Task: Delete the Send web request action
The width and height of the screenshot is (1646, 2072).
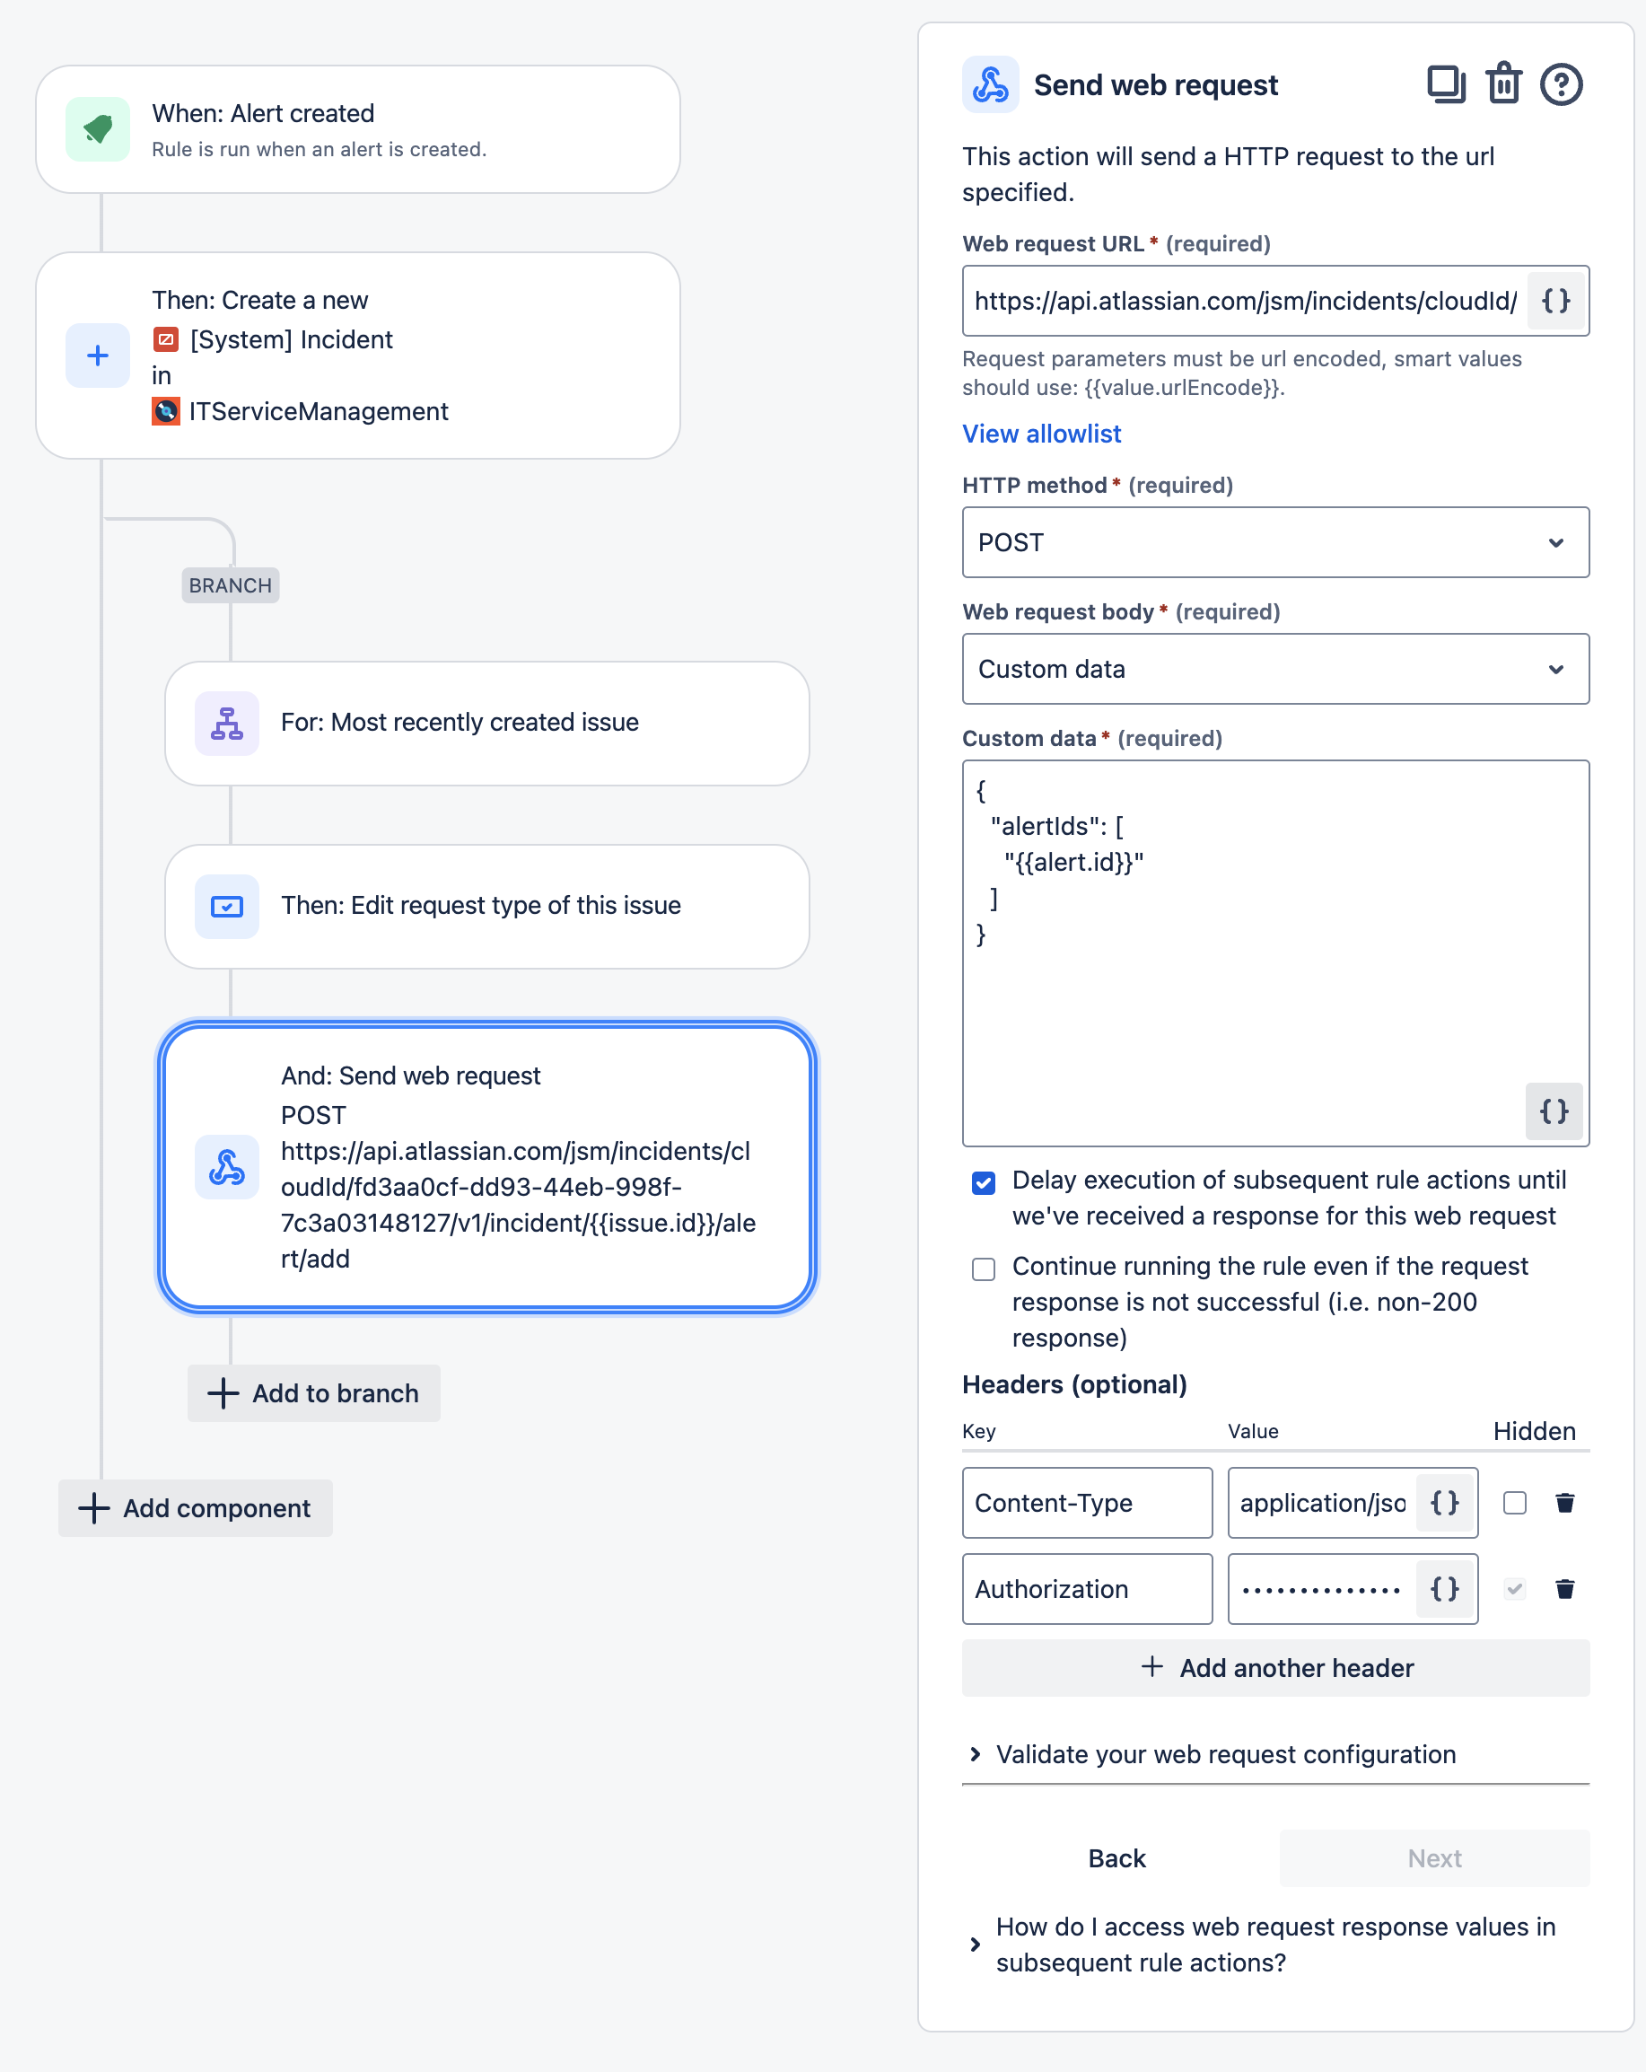Action: [x=1504, y=84]
